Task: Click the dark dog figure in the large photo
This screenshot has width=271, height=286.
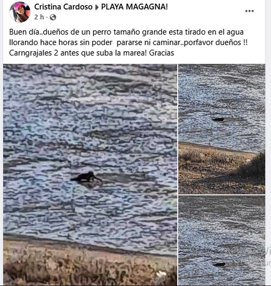Action: [x=86, y=177]
